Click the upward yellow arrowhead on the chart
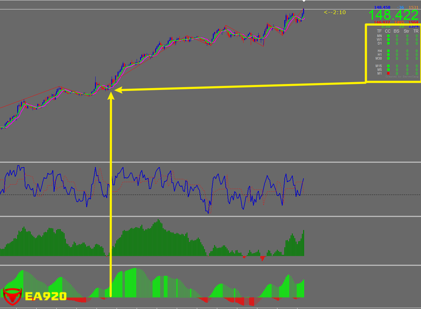Screen dimensions: 421x309 tap(111, 95)
